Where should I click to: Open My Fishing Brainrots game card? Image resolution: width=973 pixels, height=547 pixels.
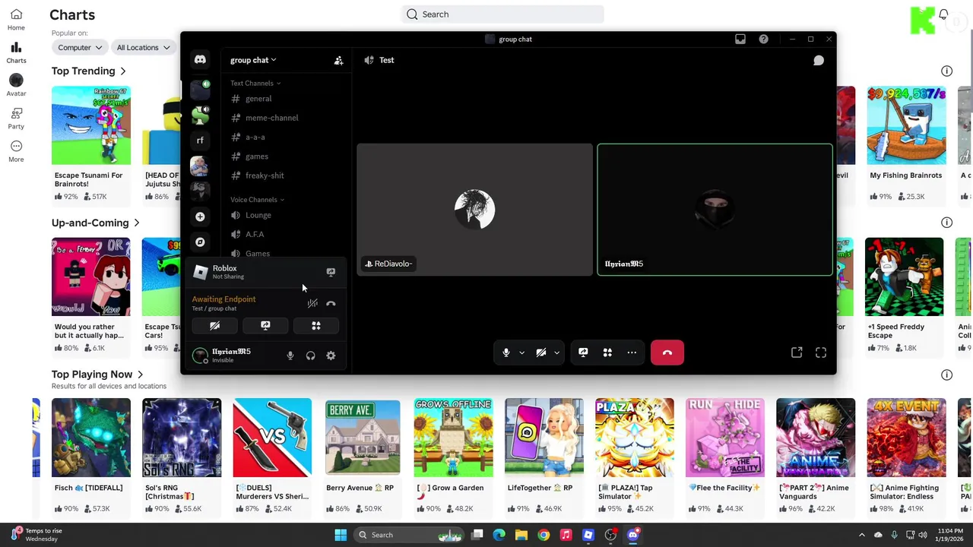(906, 144)
